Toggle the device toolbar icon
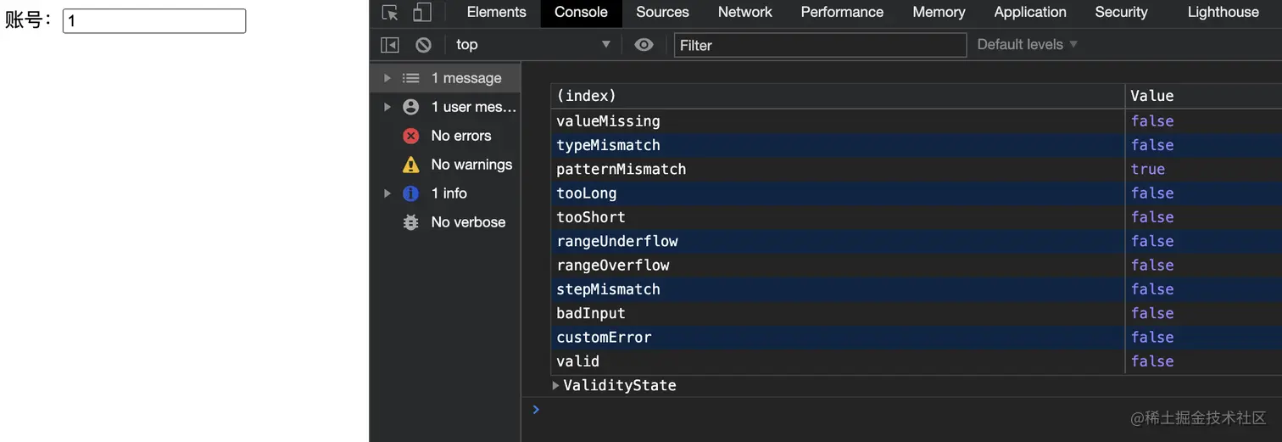Viewport: 1282px width, 442px height. pyautogui.click(x=421, y=13)
